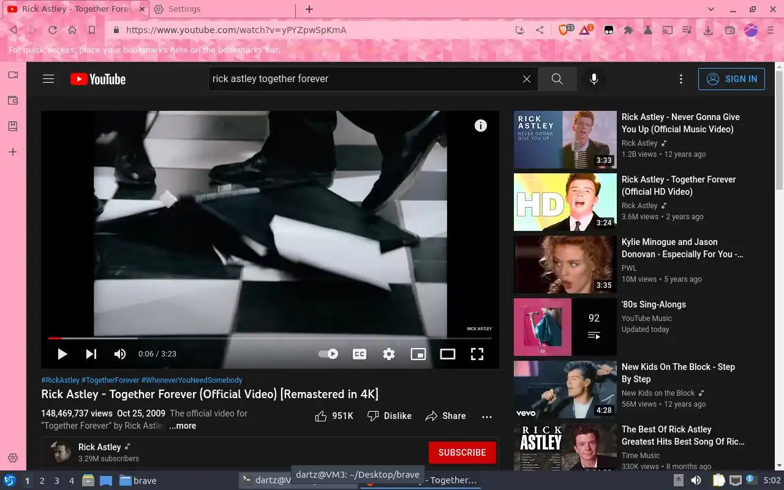
Task: Open the sidebar Brave Talk camera icon
Action: click(x=13, y=75)
